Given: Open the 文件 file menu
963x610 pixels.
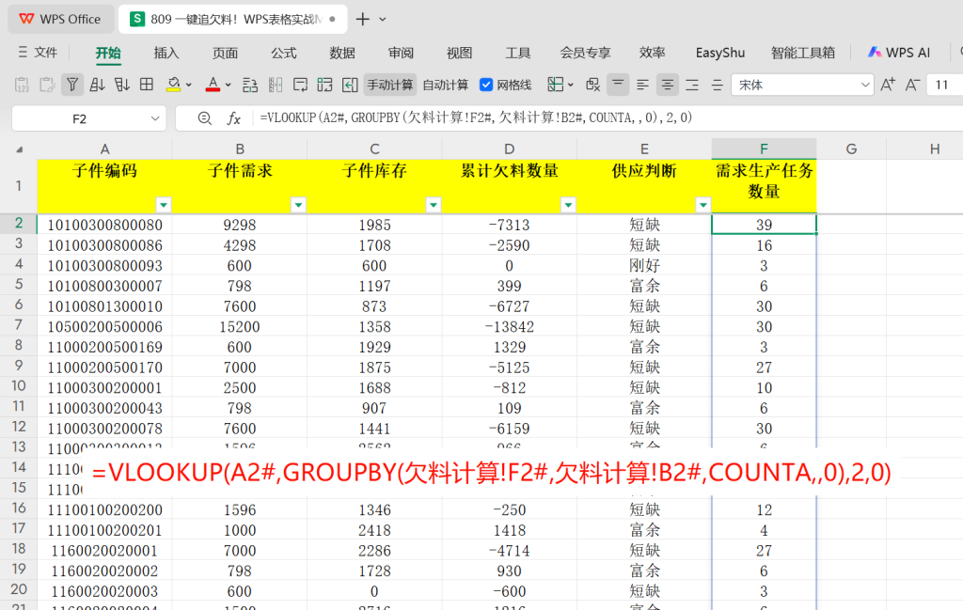Looking at the screenshot, I should coord(38,53).
